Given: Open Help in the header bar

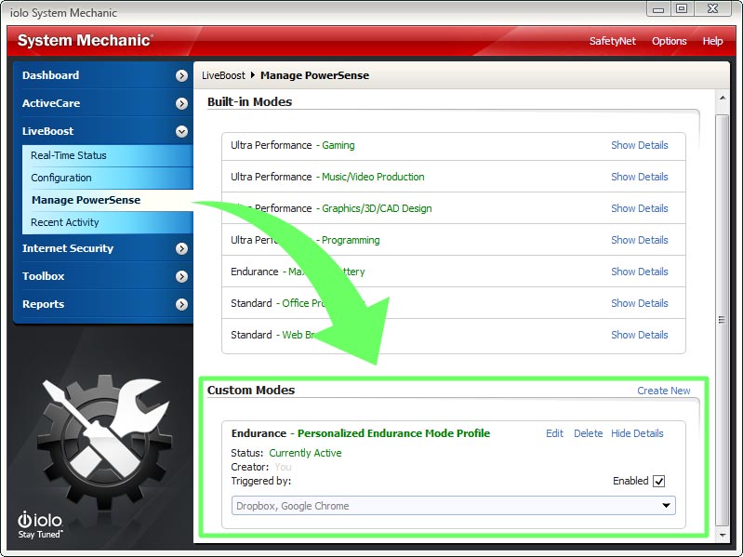Looking at the screenshot, I should (x=712, y=41).
